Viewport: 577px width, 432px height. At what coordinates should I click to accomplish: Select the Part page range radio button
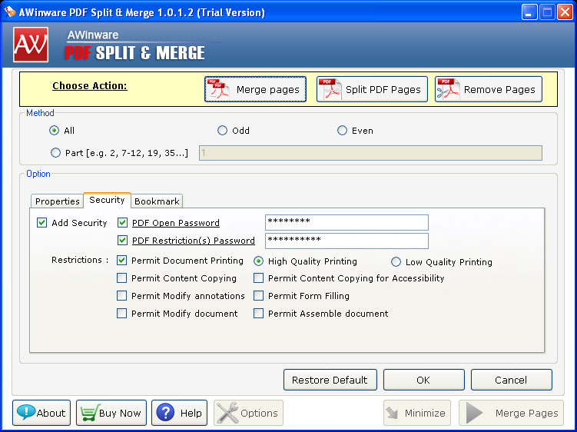(x=55, y=152)
